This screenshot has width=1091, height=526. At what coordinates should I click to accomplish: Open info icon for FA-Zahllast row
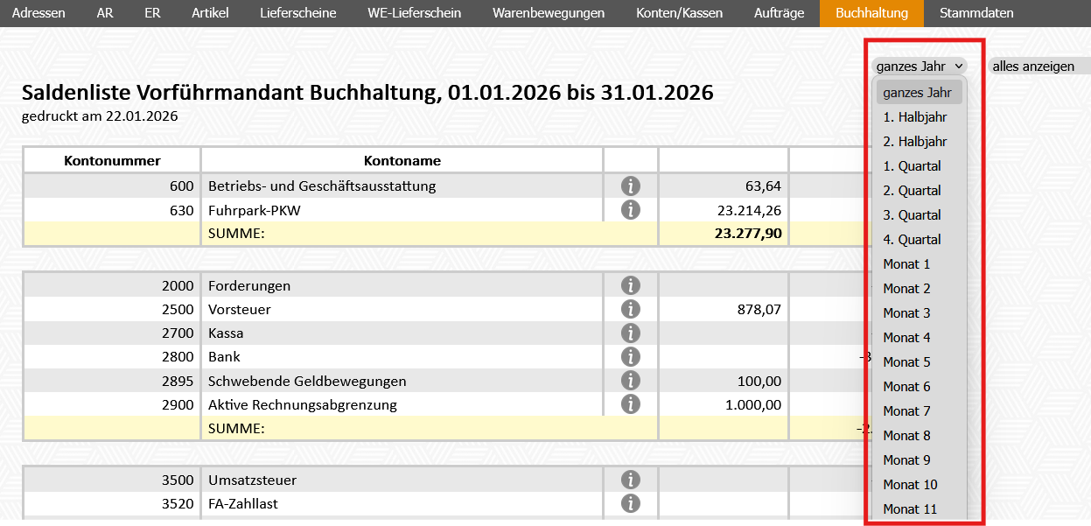click(630, 503)
